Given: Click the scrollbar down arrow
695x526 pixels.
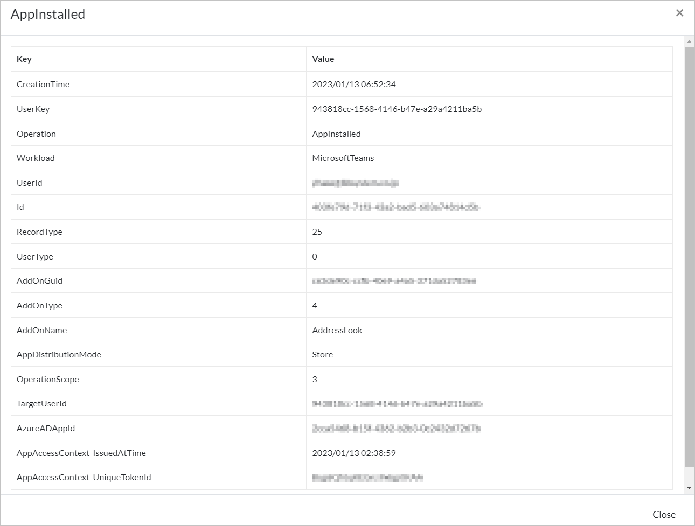Looking at the screenshot, I should [x=689, y=488].
